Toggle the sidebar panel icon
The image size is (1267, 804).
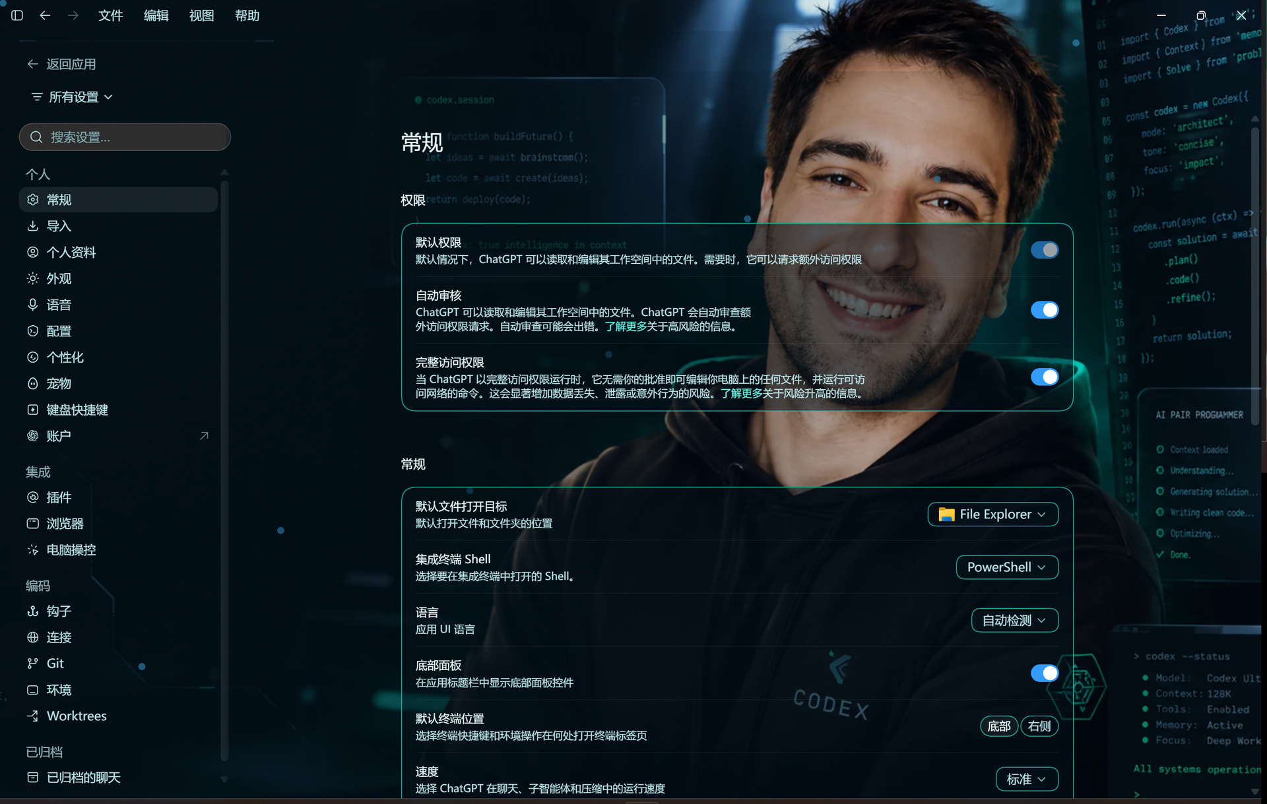click(x=17, y=15)
